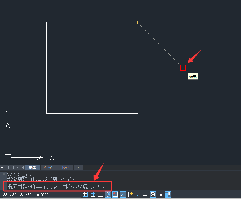Switch to the 布局1 tab
The width and height of the screenshot is (241, 199).
48,167
